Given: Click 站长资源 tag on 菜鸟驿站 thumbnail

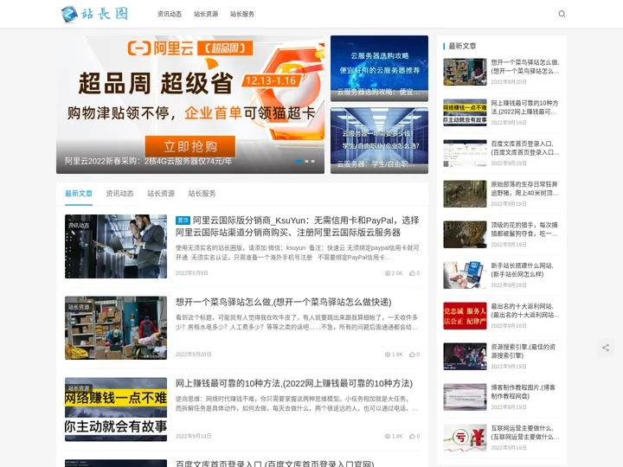Looking at the screenshot, I should coord(79,307).
